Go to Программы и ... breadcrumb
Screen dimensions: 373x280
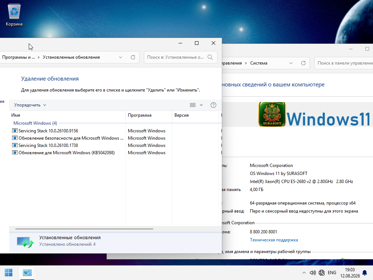click(x=19, y=57)
